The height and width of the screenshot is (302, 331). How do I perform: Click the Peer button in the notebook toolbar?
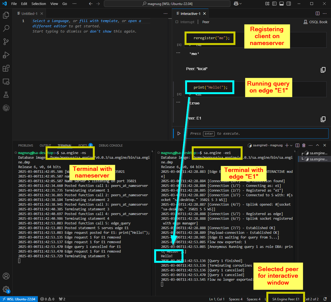click(x=206, y=22)
